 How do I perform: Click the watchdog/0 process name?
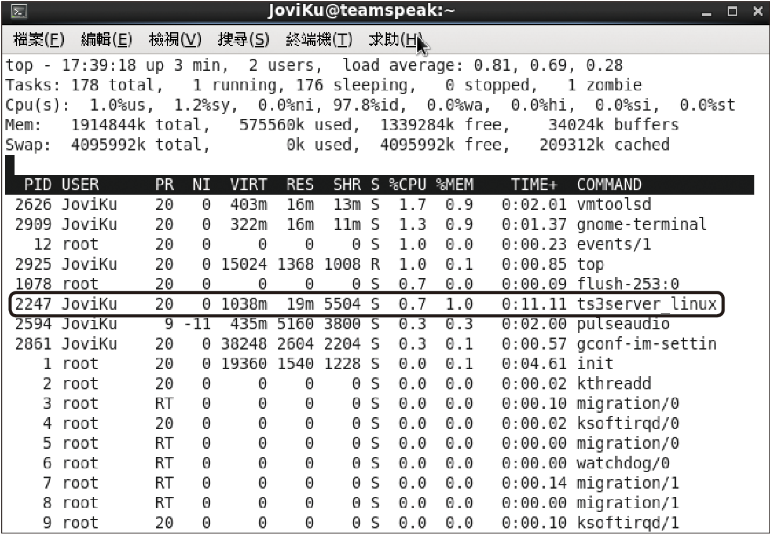[623, 464]
